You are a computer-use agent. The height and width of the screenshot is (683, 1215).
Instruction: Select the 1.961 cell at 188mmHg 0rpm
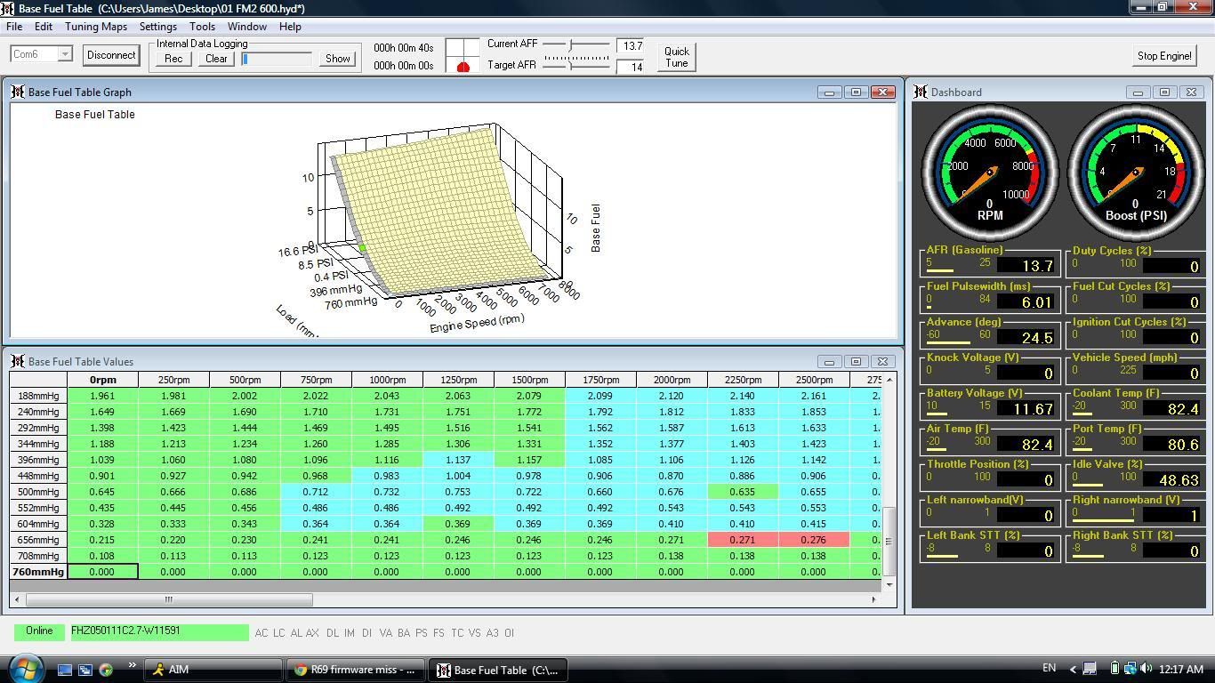102,396
